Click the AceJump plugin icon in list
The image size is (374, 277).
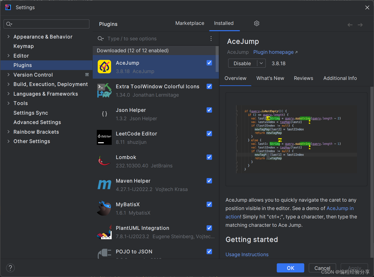pyautogui.click(x=104, y=67)
